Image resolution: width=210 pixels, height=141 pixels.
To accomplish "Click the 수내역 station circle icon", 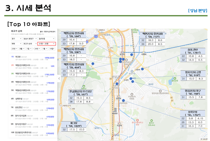I will 126,78.
